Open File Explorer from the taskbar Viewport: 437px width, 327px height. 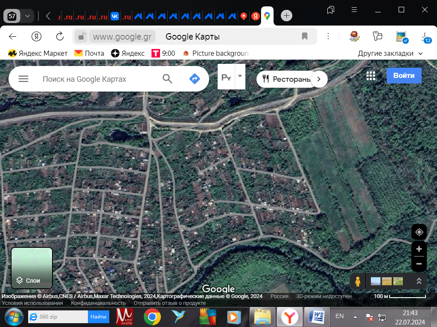[262, 317]
